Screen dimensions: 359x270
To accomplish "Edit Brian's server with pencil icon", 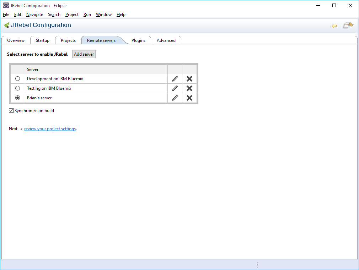I will (x=175, y=98).
